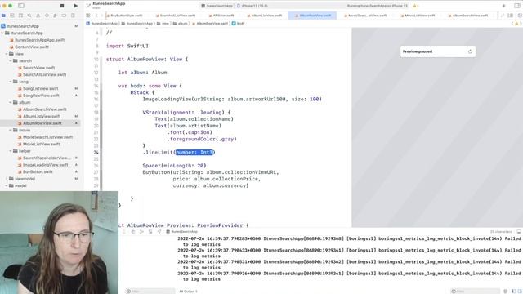Select BuyButton.swift in navigator
This screenshot has height=294, width=523.
38,172
